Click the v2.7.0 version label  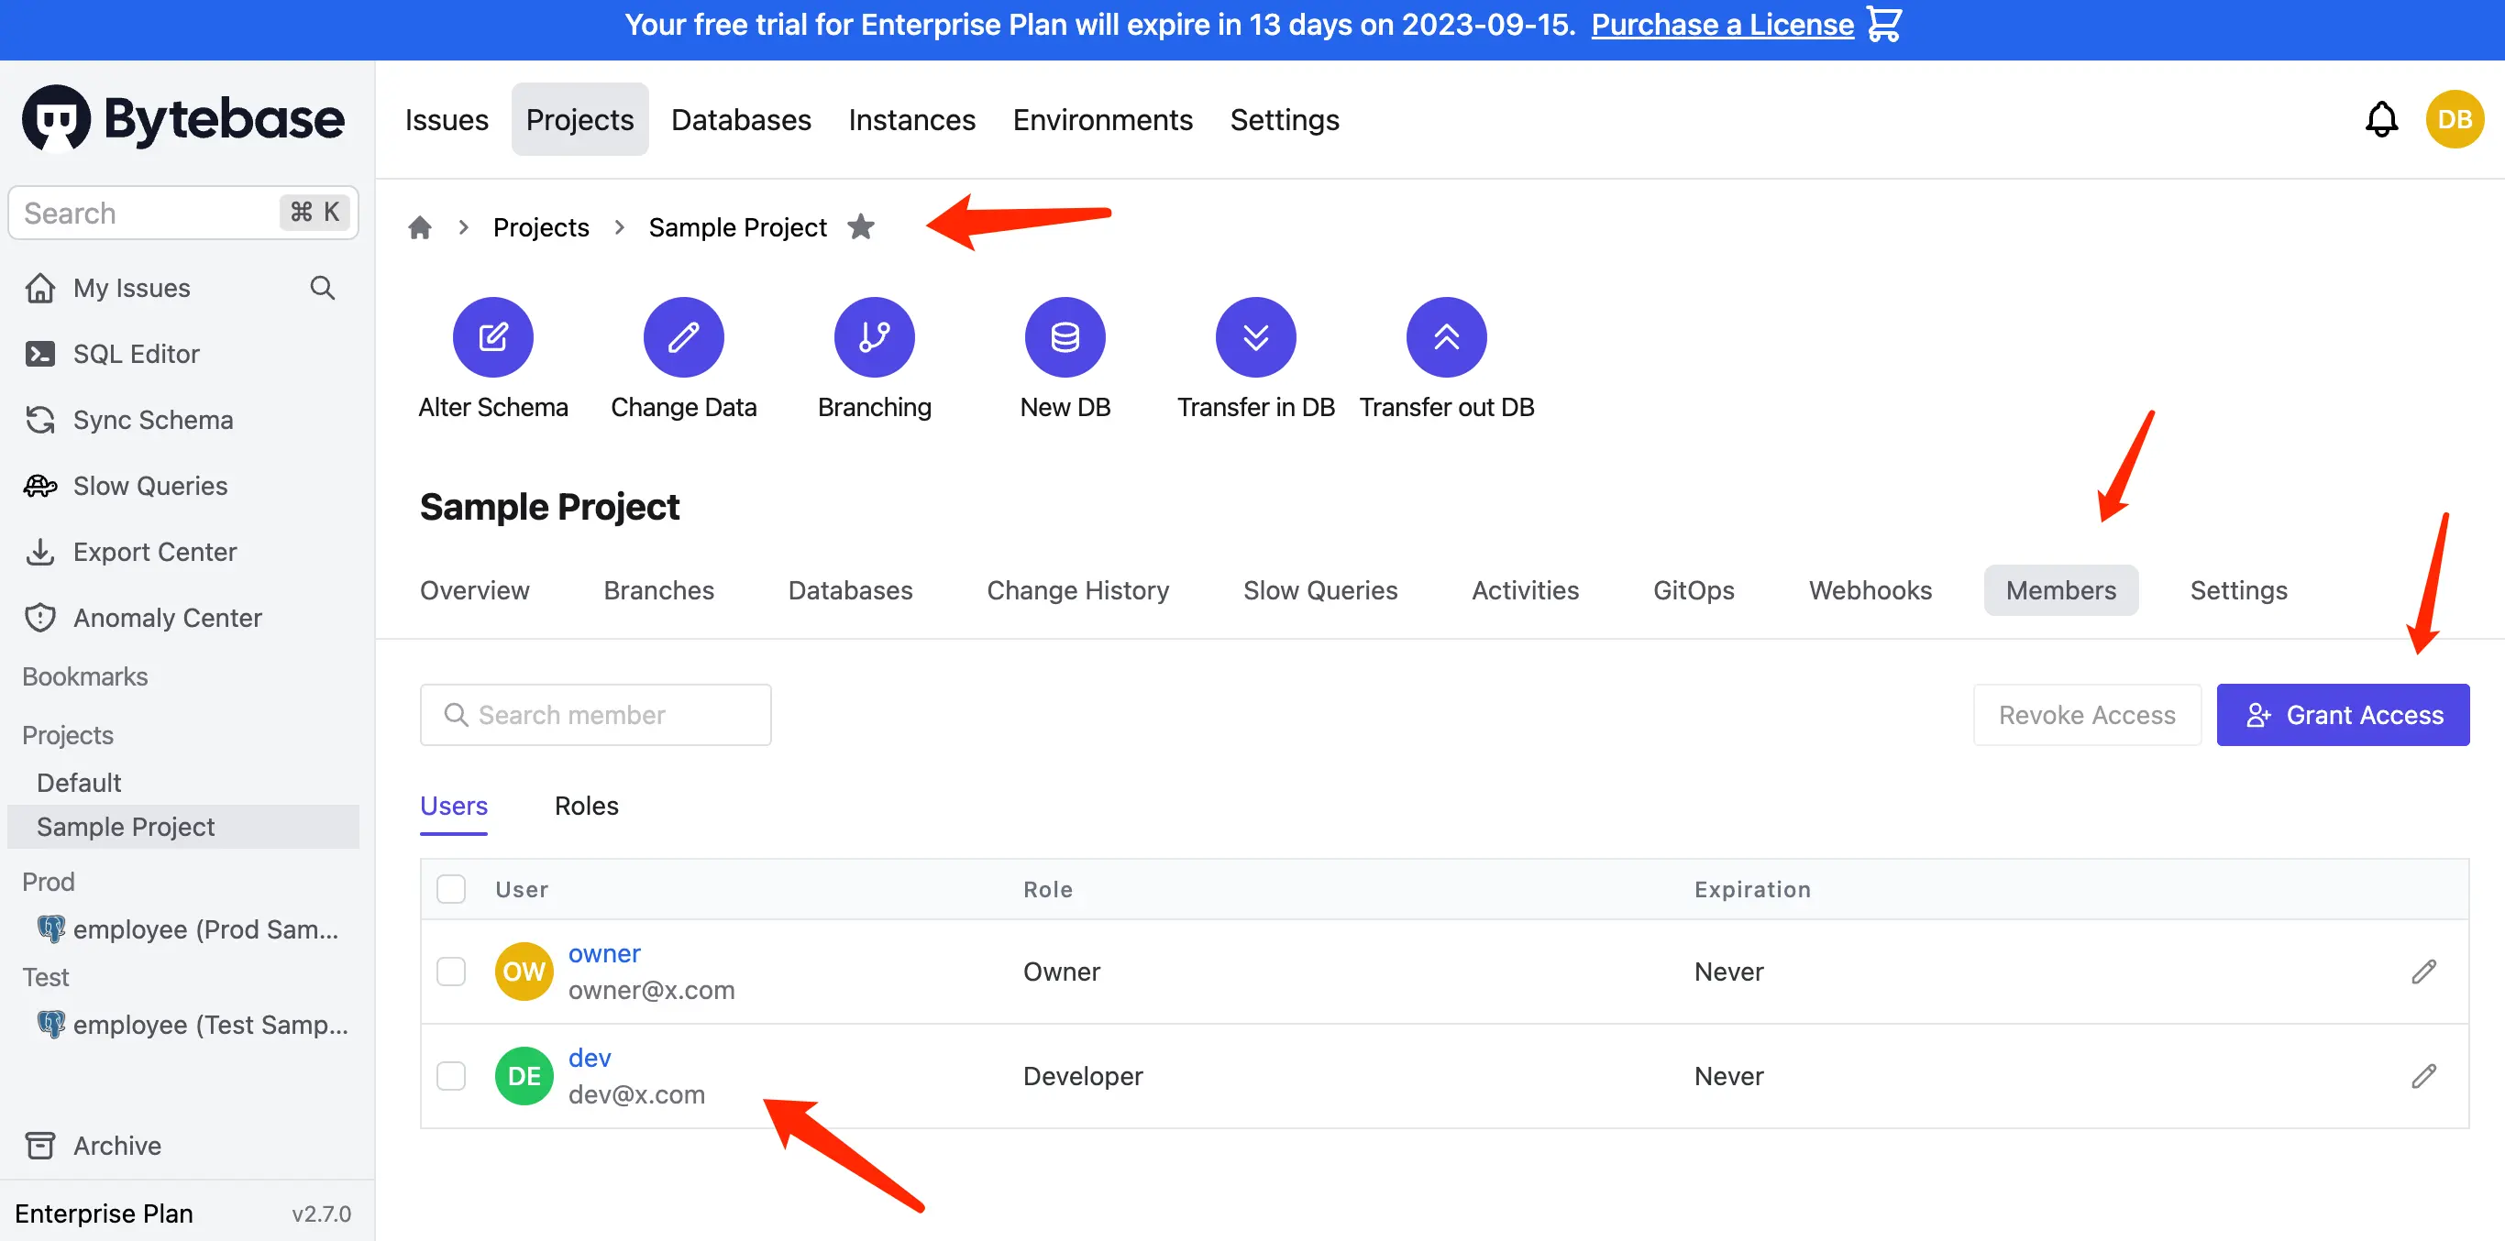(321, 1214)
